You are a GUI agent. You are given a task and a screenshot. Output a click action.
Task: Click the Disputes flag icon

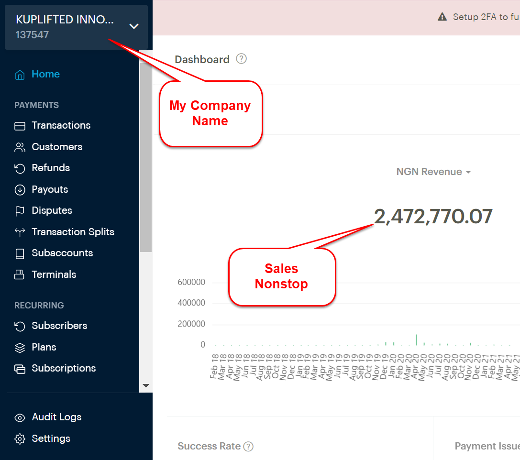(x=20, y=211)
